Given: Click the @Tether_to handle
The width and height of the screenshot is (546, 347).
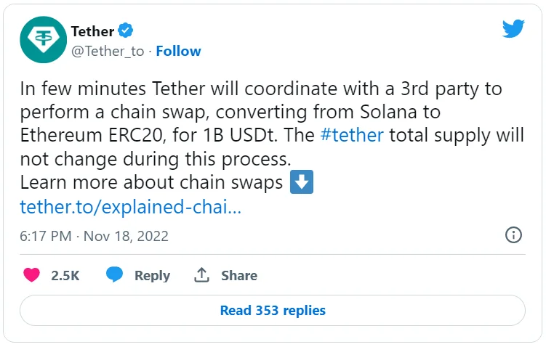Looking at the screenshot, I should point(108,51).
